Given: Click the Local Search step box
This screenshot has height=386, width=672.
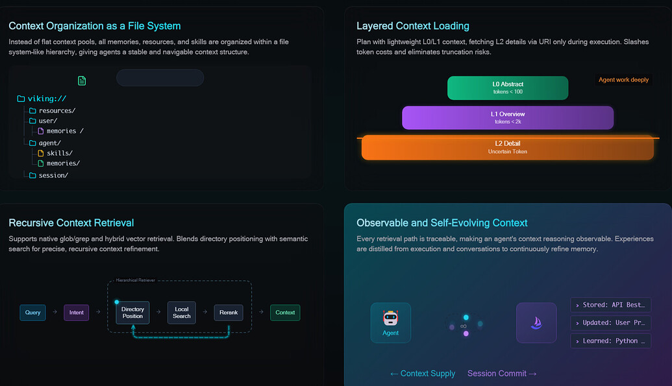Looking at the screenshot, I should [182, 312].
